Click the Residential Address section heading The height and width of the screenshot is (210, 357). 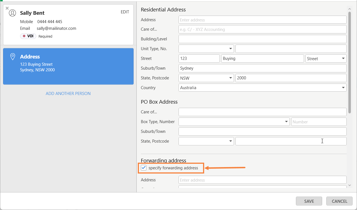(x=163, y=9)
